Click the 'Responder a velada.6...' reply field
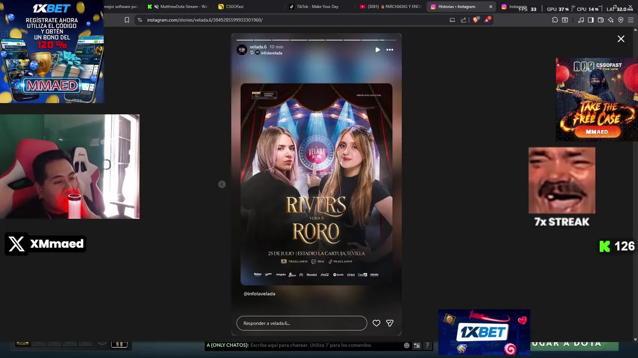The height and width of the screenshot is (358, 638). (302, 323)
